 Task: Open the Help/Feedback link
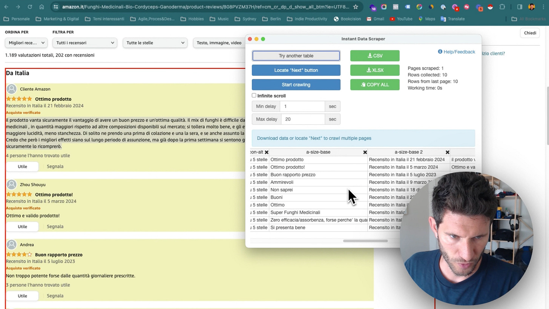pyautogui.click(x=456, y=52)
